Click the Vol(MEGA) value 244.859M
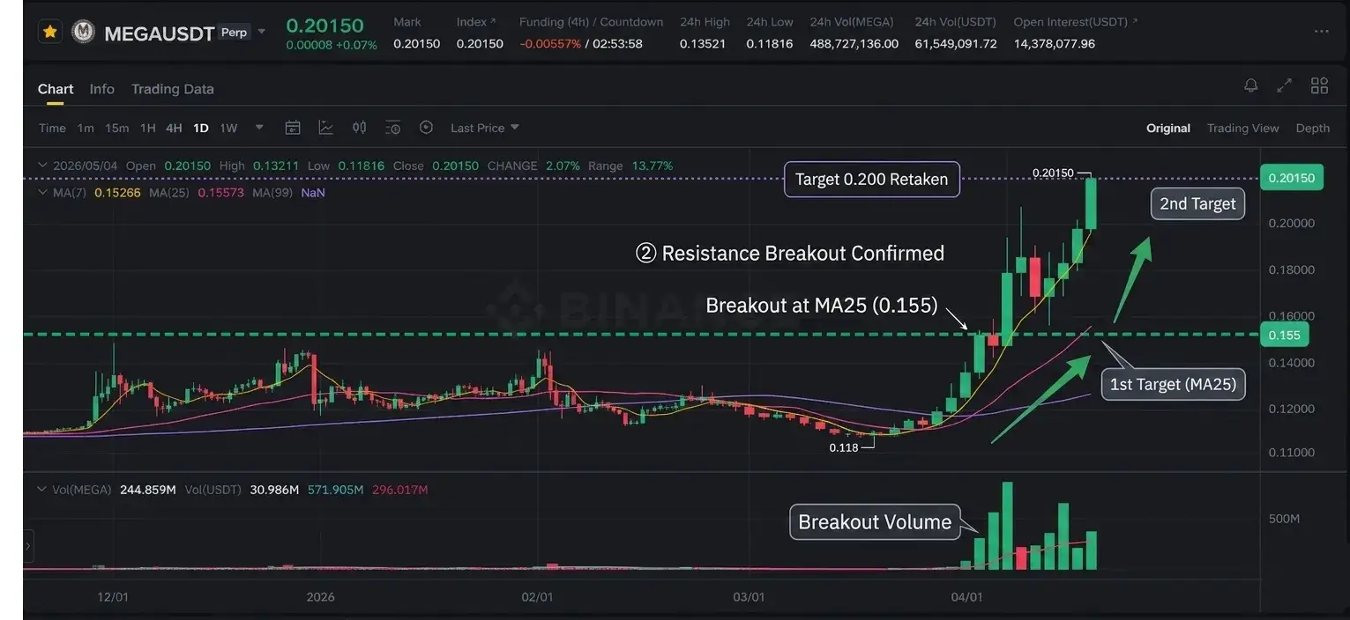The height and width of the screenshot is (620, 1350). (x=148, y=490)
